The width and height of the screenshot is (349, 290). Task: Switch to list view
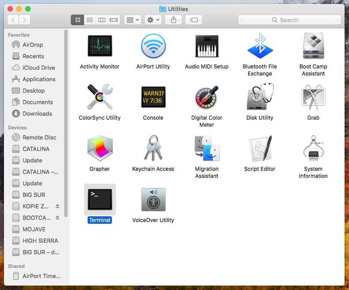coord(90,20)
